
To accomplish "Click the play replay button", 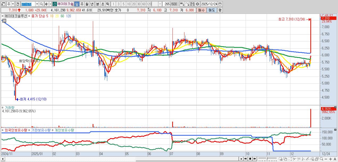I will 241,159.
